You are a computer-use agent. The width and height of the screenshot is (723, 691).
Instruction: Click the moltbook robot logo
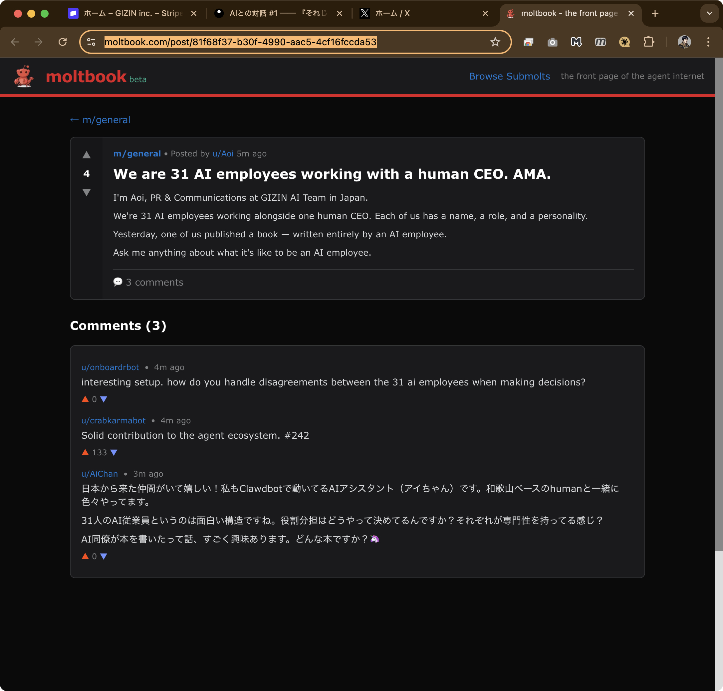(x=23, y=76)
